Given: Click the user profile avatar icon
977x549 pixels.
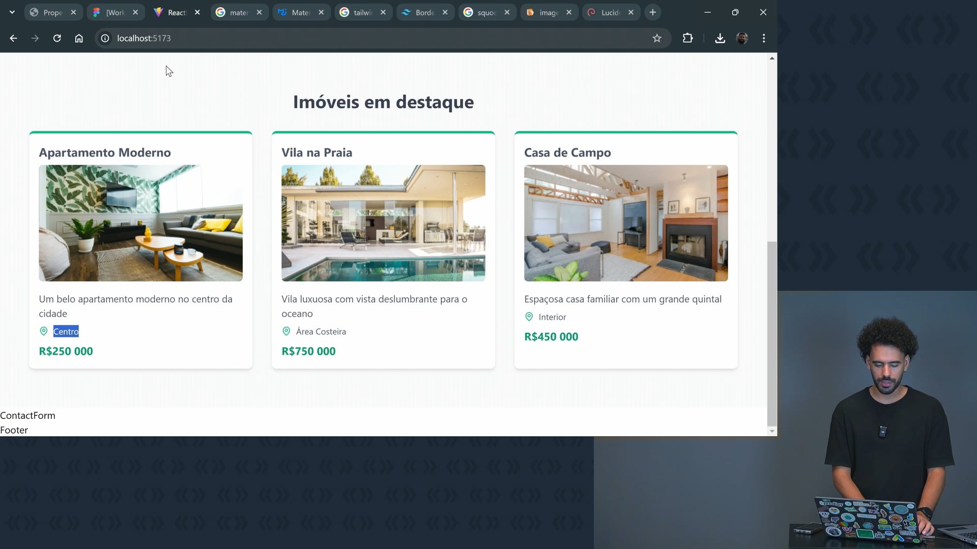Looking at the screenshot, I should click(x=742, y=38).
